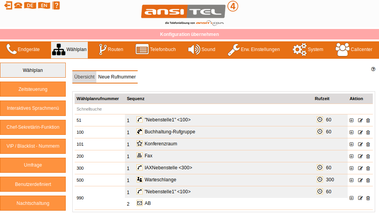Edit the Fax entry 200

360,156
